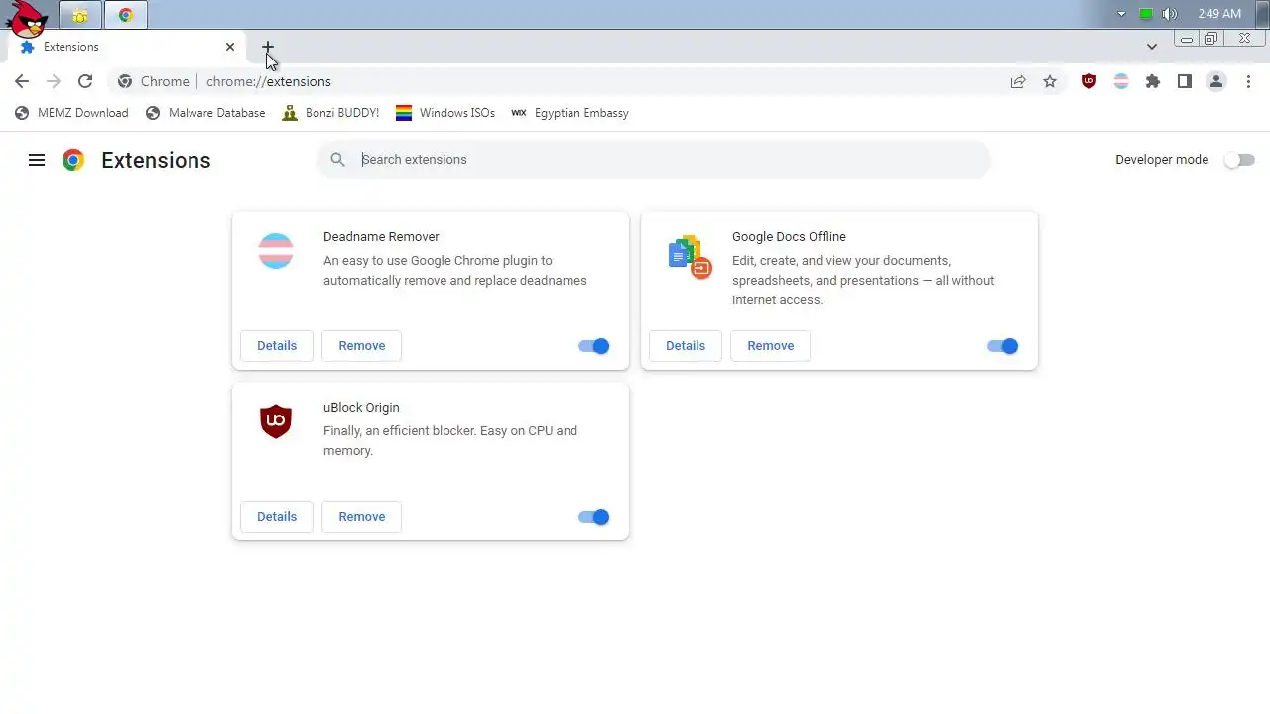Remove the uBlock Origin extension
Viewport: 1270px width, 714px height.
click(x=362, y=517)
